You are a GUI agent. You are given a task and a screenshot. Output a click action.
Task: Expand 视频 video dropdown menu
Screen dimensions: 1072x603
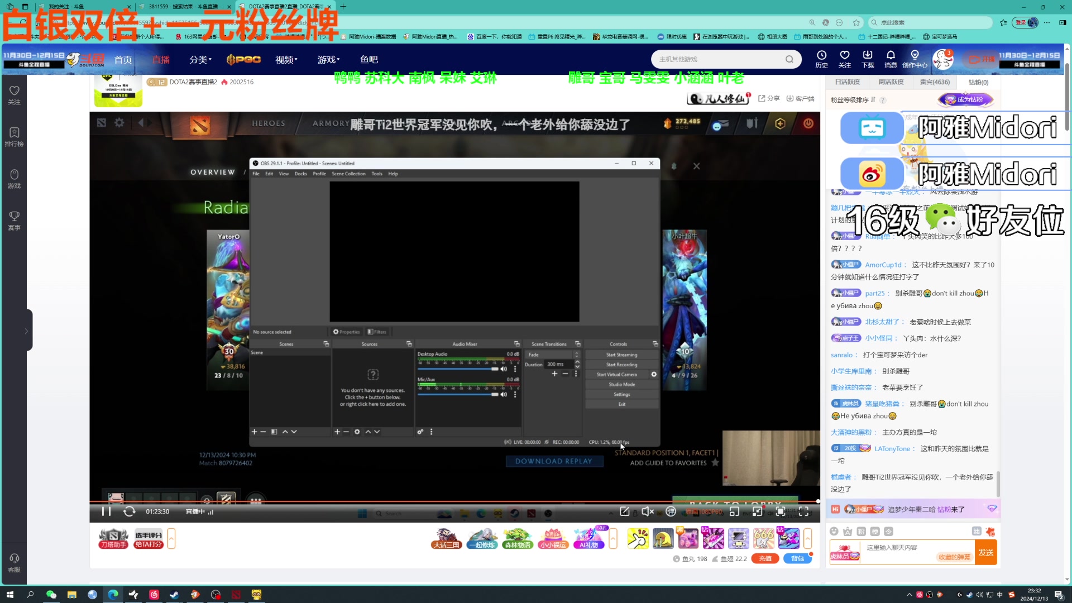pyautogui.click(x=286, y=60)
